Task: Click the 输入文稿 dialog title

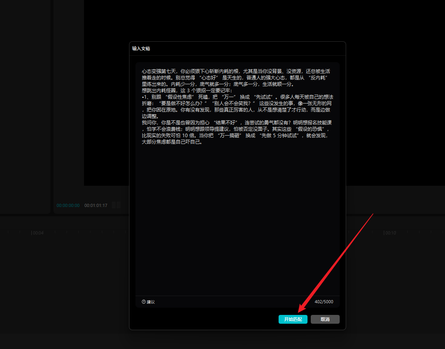Action: (141, 49)
